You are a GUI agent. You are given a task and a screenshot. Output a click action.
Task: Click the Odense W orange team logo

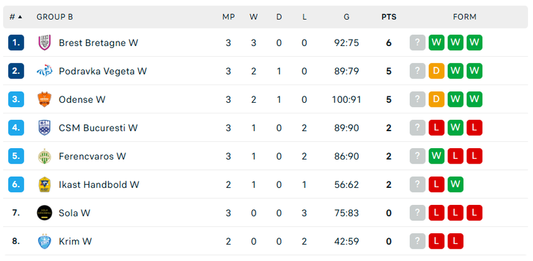pyautogui.click(x=44, y=99)
